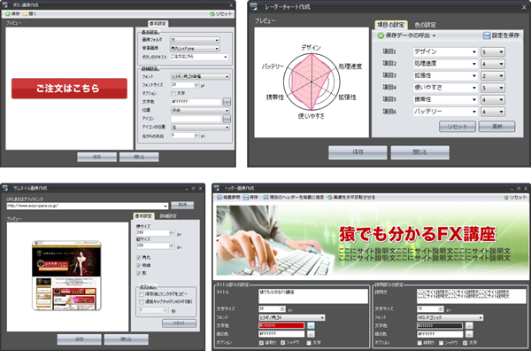Enable 保存後にリンクタグをコピー checkbox in thumbnail window
531x351 pixels.
pyautogui.click(x=142, y=294)
